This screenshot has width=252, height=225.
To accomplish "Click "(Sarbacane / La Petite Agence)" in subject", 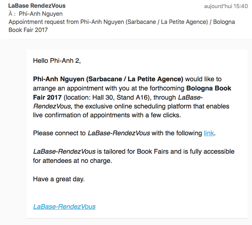I will coord(167,22).
